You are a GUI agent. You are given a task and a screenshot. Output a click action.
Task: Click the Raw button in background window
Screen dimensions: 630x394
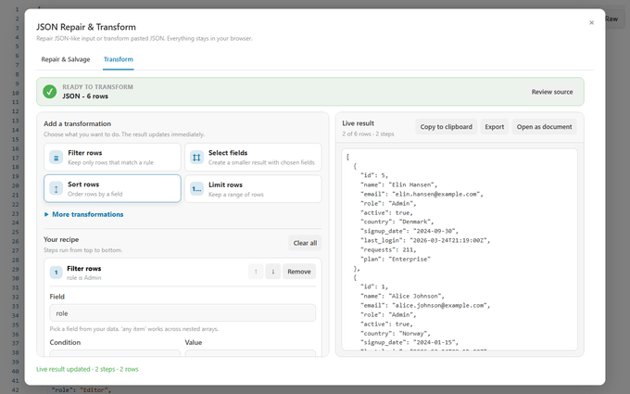click(611, 19)
